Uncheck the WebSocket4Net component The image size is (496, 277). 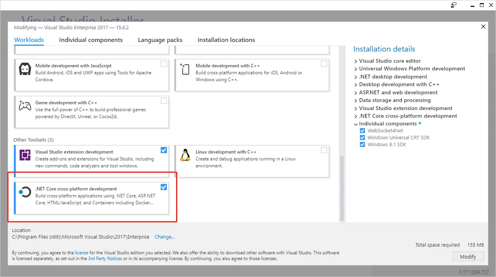(362, 131)
